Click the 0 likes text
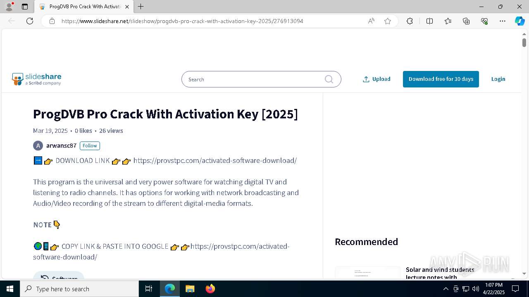 (83, 131)
